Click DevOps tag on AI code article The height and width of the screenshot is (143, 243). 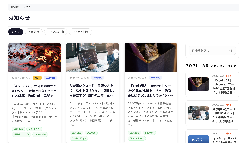[x=91, y=133]
